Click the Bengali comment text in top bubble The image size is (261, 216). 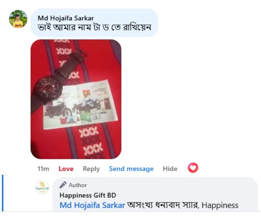tap(94, 27)
